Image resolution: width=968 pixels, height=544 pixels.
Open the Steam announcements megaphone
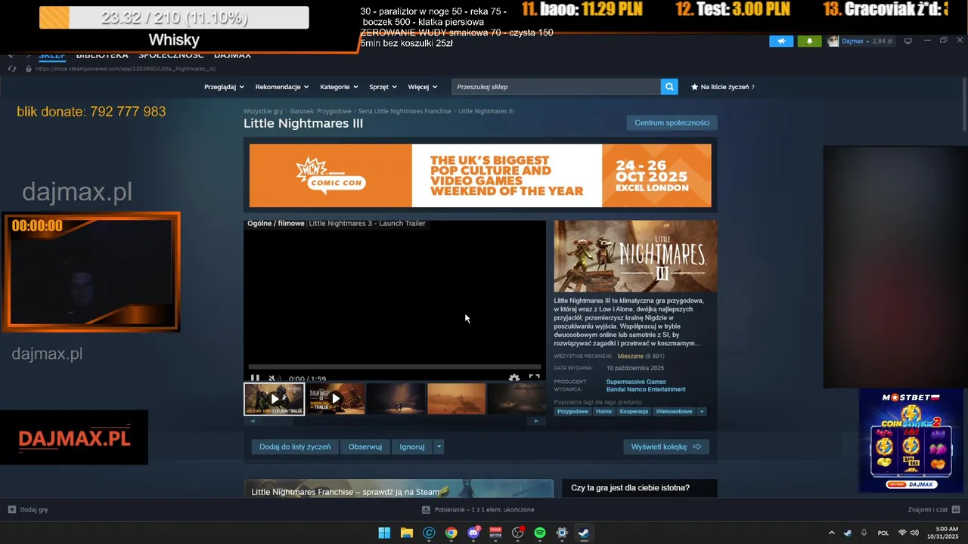[x=781, y=41]
